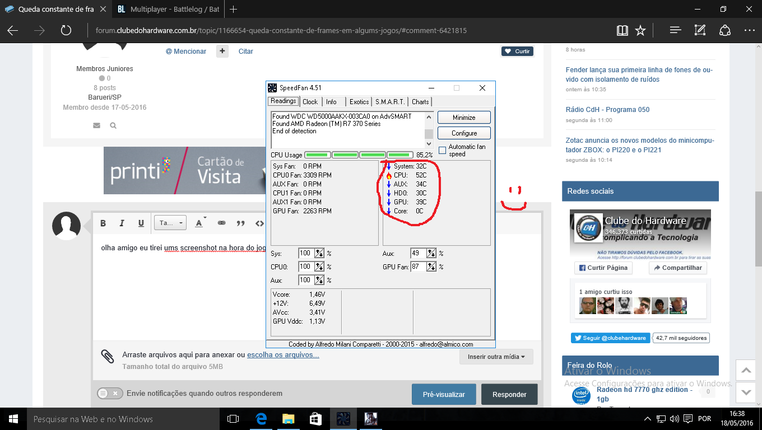
Task: Open Windows Start menu
Action: 13,419
